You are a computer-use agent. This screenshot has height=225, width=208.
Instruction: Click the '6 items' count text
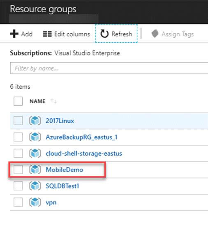coord(20,87)
